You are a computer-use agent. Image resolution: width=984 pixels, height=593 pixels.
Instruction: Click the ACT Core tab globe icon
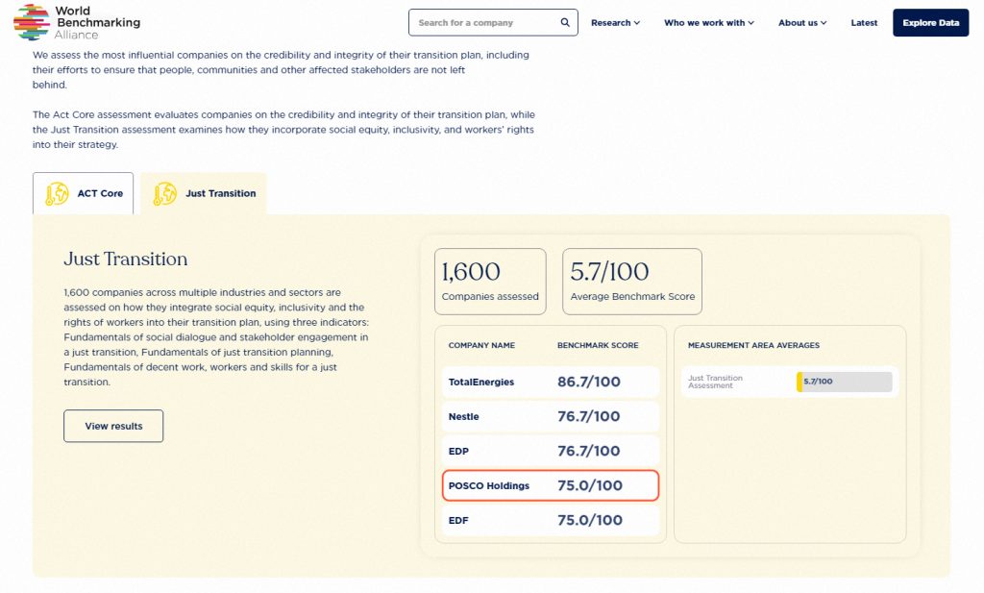[x=57, y=193]
